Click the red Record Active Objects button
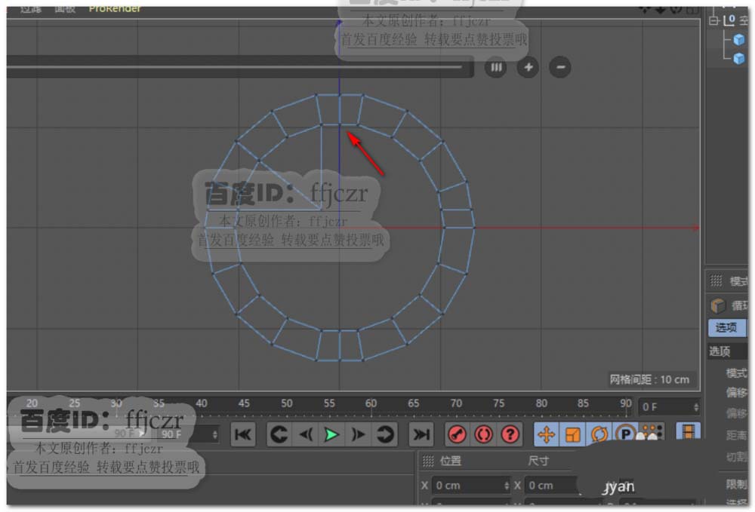 tap(457, 434)
